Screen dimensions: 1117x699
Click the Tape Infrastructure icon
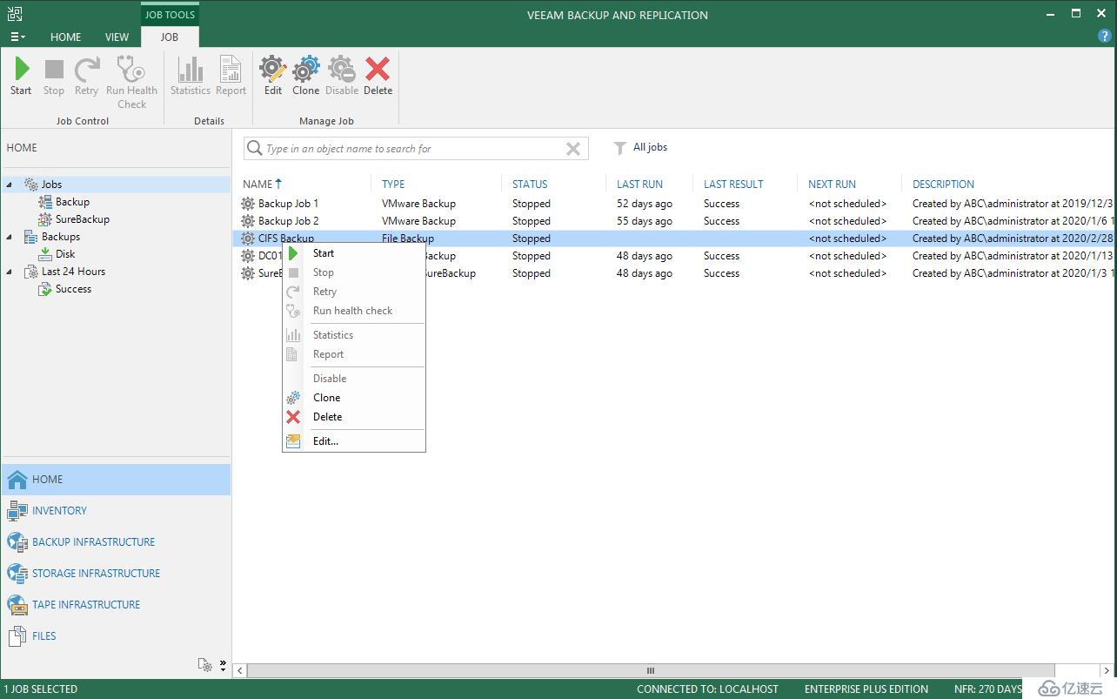[17, 604]
